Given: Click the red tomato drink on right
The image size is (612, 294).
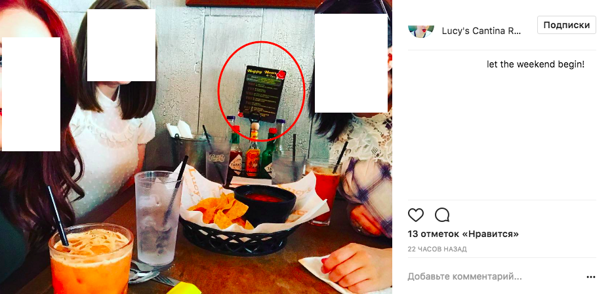Looking at the screenshot, I should (323, 191).
